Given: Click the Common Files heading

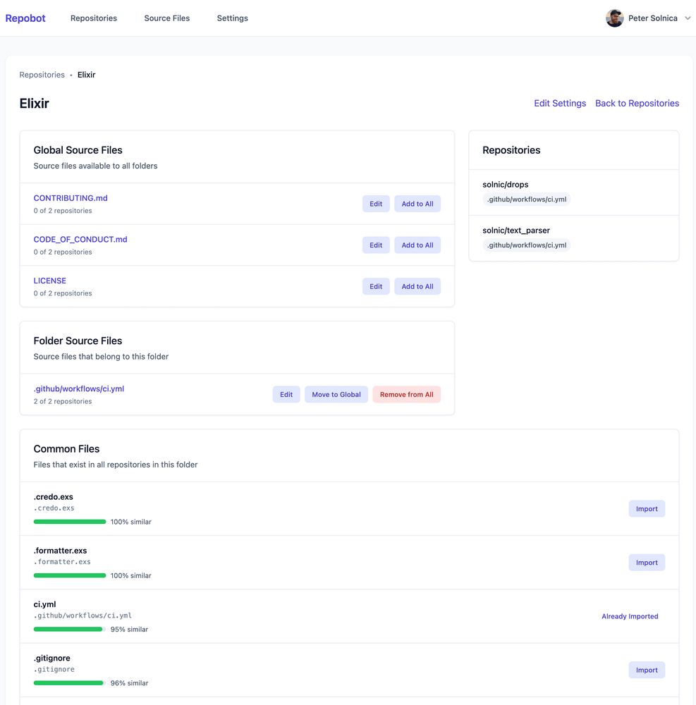Looking at the screenshot, I should [66, 448].
